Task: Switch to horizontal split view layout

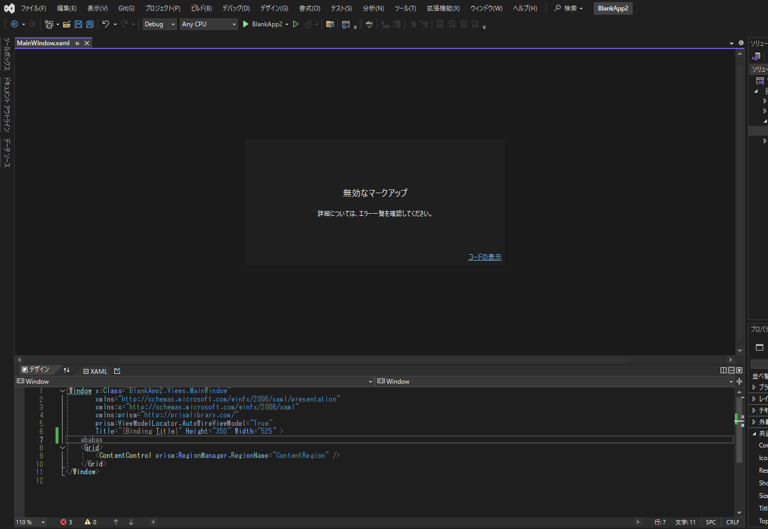Action: (x=731, y=371)
